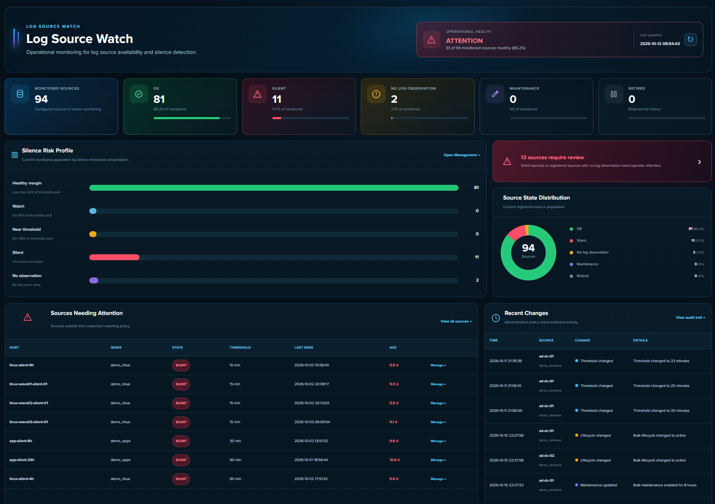Click ad-dc-02 source in Recent Changes
Screen dimensions: 715x504
click(547, 456)
